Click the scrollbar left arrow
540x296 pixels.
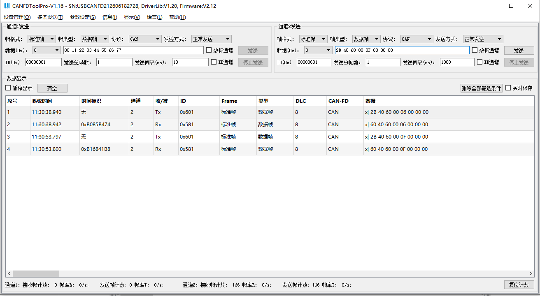(x=9, y=273)
